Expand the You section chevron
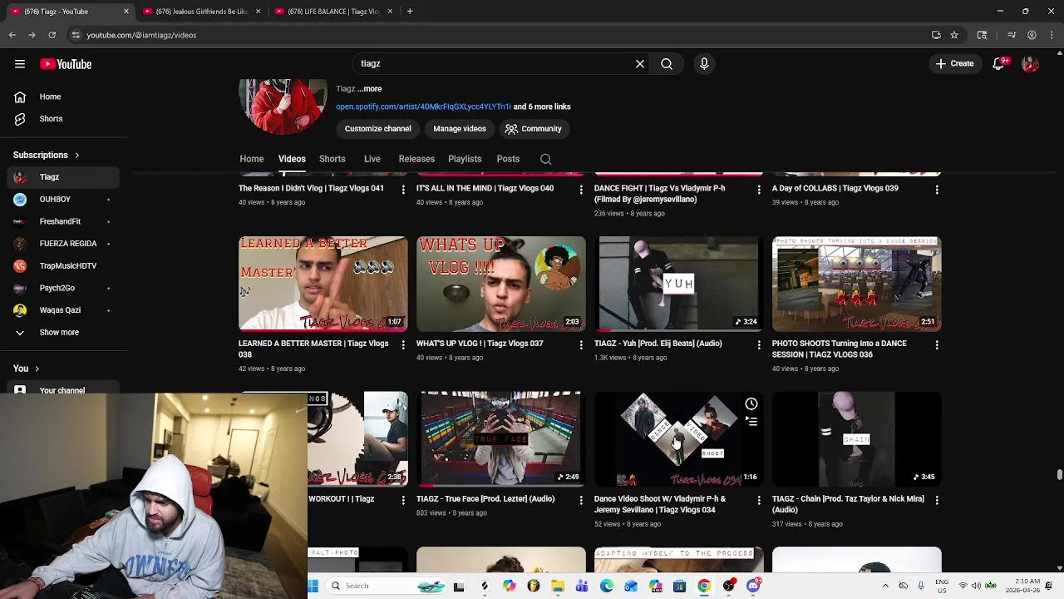This screenshot has height=599, width=1064. [37, 369]
